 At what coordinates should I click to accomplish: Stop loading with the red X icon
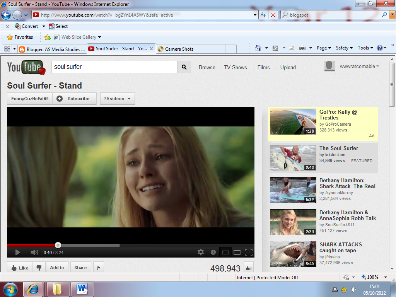pos(273,15)
